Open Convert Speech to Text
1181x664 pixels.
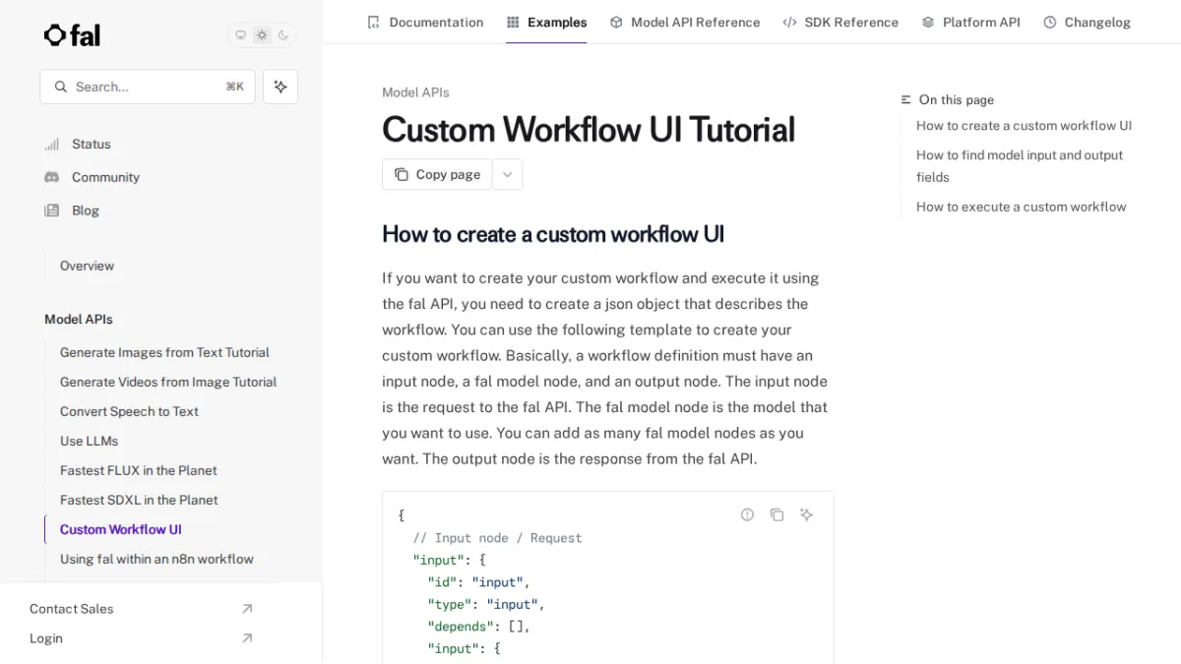129,411
